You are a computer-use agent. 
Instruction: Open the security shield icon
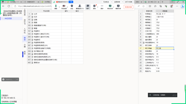coord(72,7)
